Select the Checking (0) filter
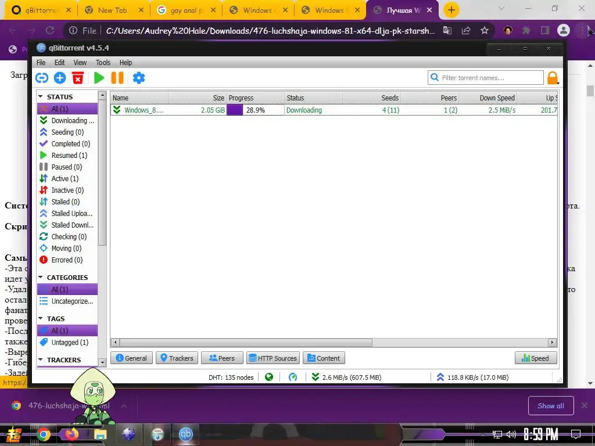 67,237
